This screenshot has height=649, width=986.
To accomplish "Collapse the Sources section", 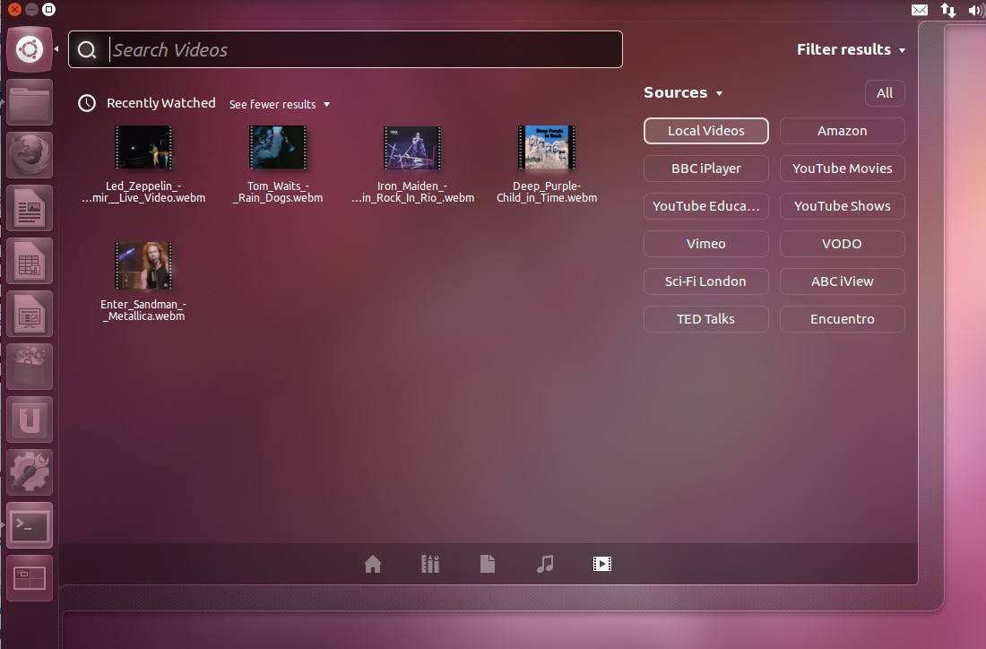I will click(683, 92).
